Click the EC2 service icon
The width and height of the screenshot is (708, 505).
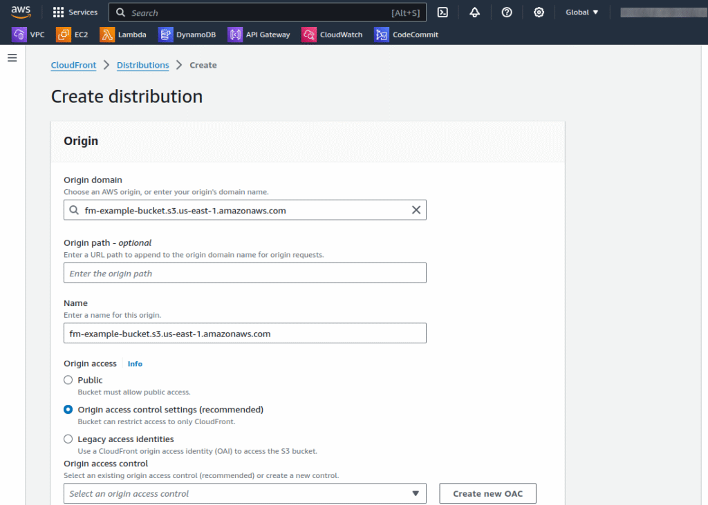click(64, 35)
